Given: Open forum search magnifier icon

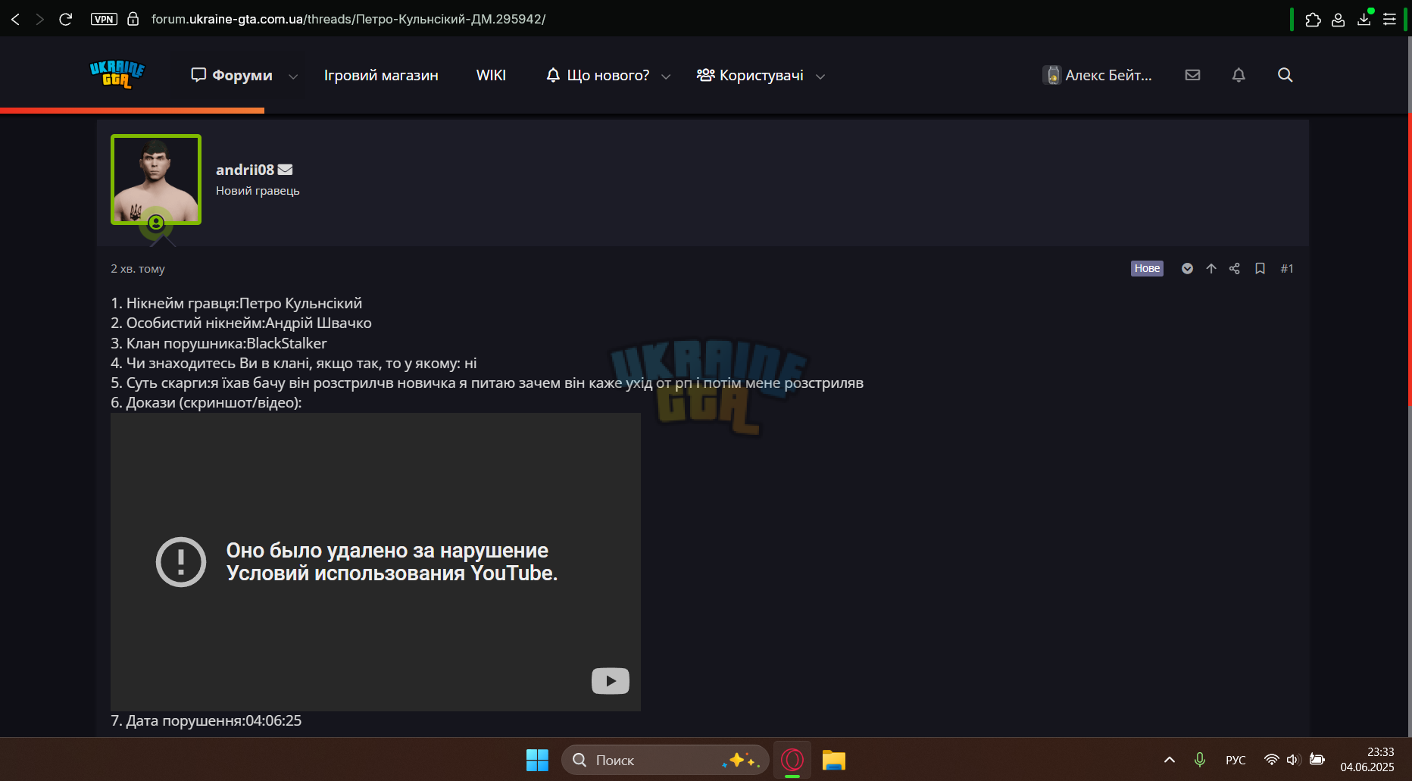Looking at the screenshot, I should click(1285, 75).
